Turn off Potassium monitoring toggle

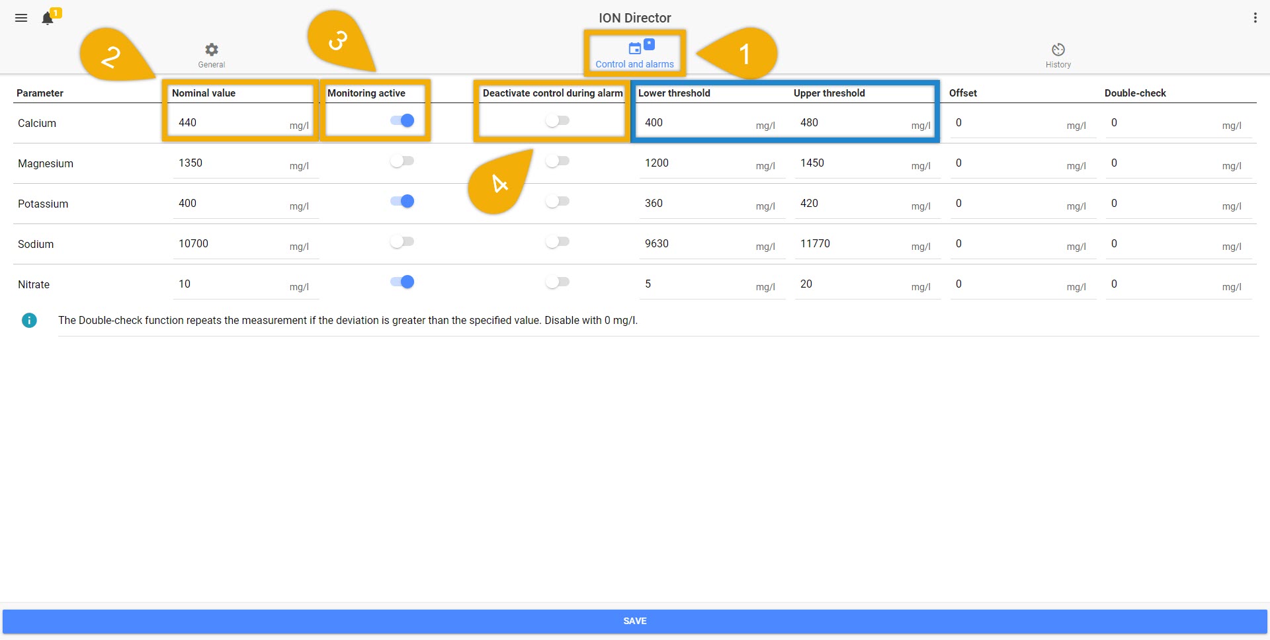click(x=402, y=201)
